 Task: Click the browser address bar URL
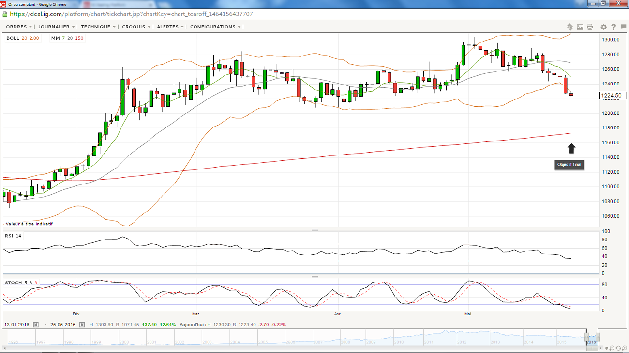[131, 14]
